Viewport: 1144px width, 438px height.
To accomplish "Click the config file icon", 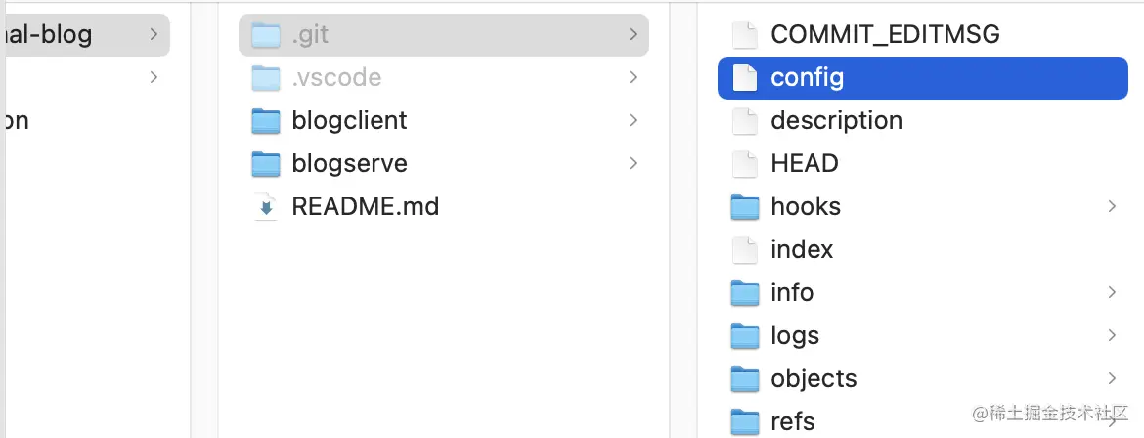I will [x=745, y=77].
